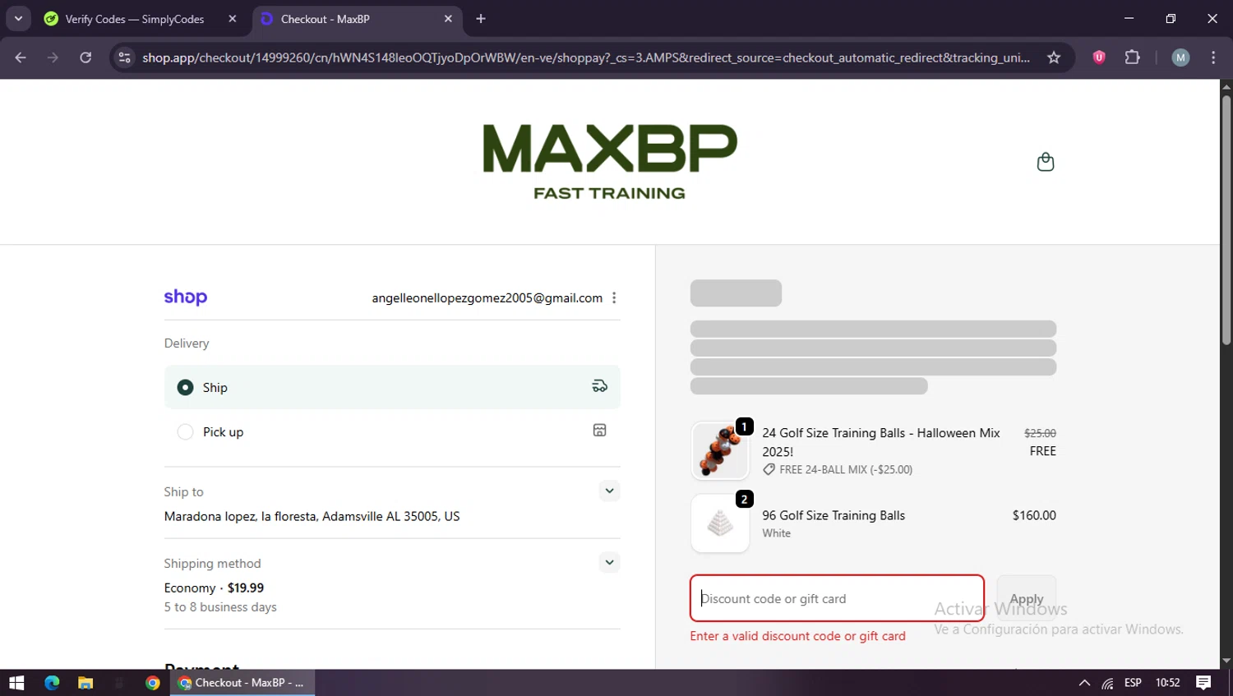Open the browser extensions menu
The image size is (1233, 696).
[1132, 58]
